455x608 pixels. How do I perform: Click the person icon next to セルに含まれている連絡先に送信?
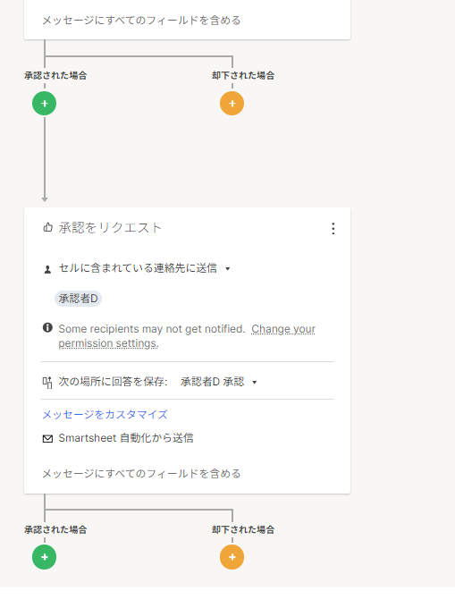pyautogui.click(x=47, y=269)
